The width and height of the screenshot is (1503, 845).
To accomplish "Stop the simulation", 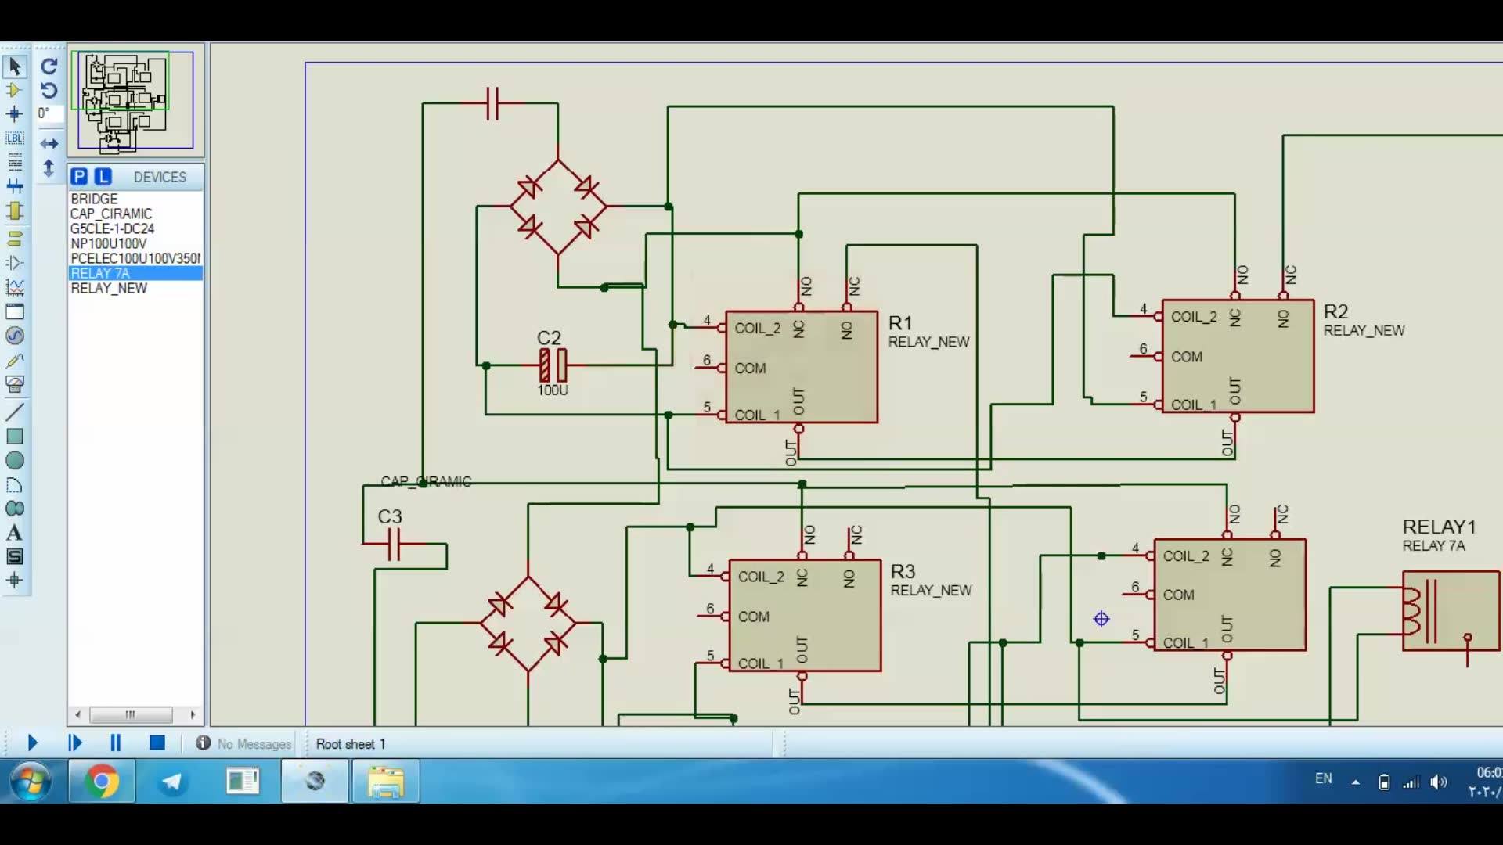I will (157, 743).
